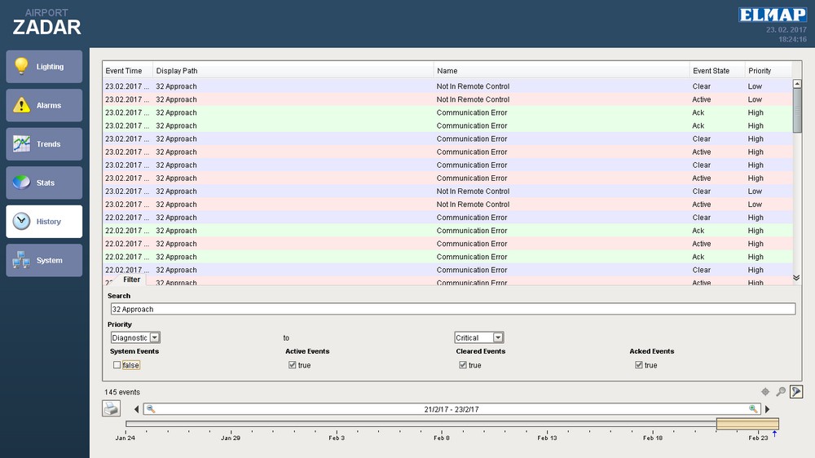Screen dimensions: 815x458
Task: Click zoom-out magnifier on date range bar
Action: 151,409
